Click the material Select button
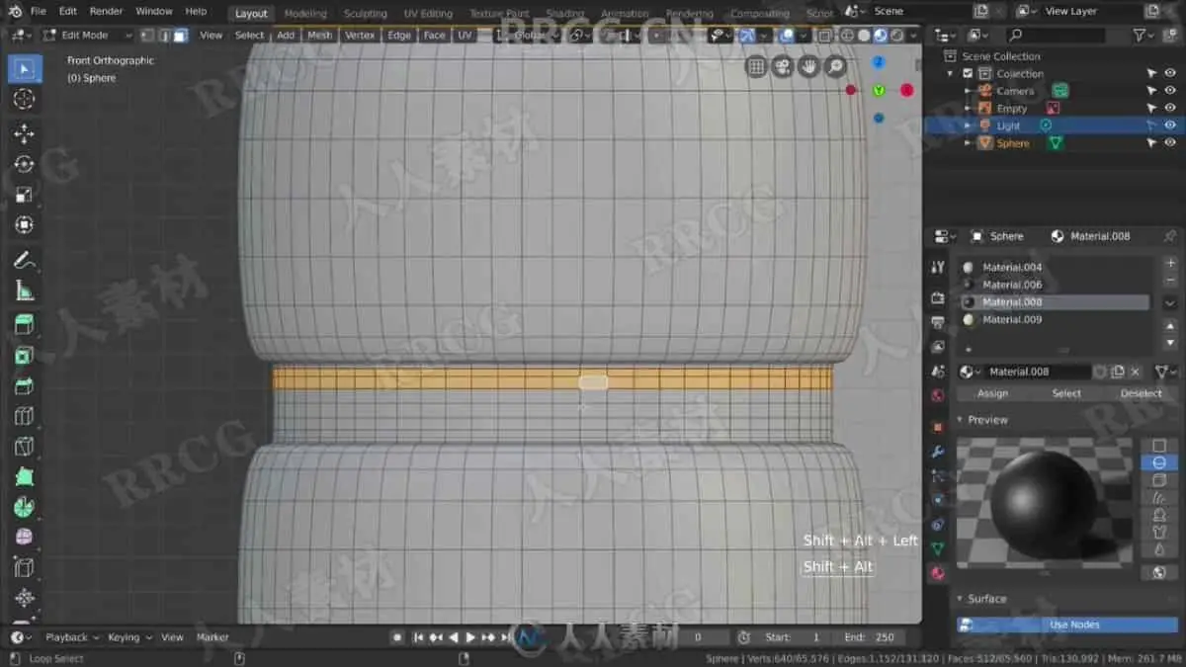 (1066, 393)
